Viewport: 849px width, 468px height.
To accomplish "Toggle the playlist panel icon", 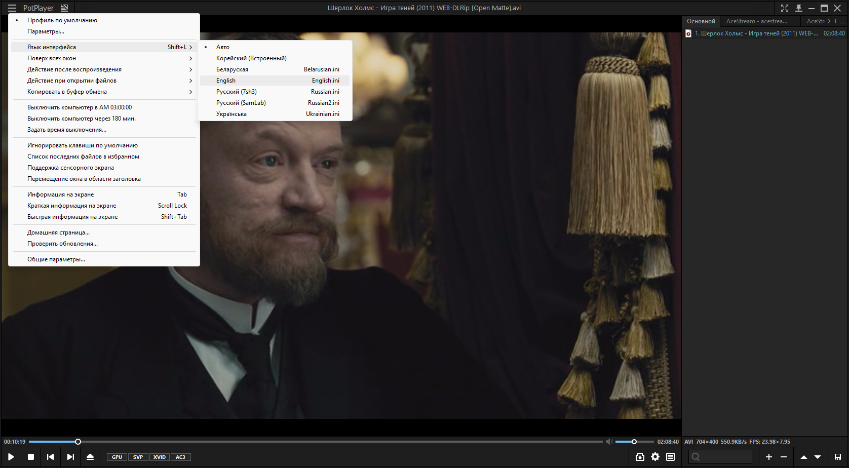I will click(670, 457).
